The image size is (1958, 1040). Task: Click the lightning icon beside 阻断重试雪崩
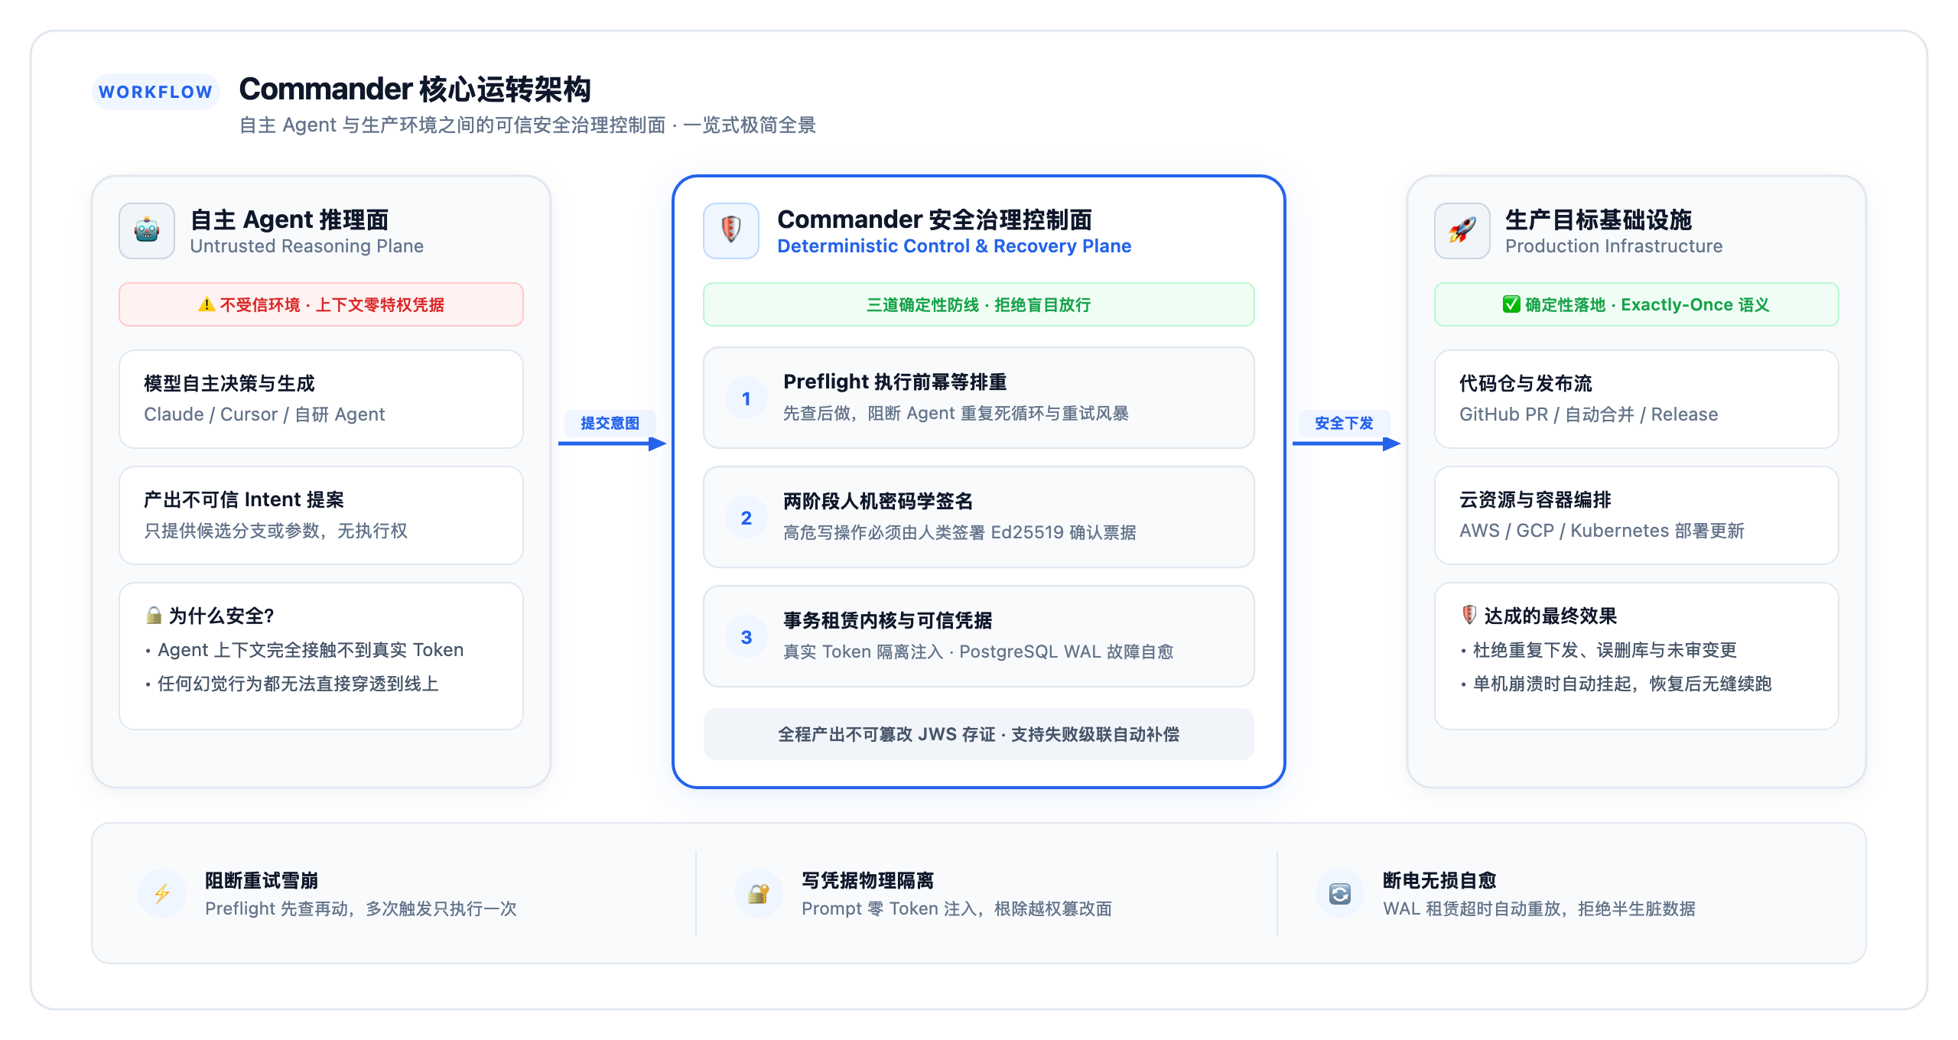click(x=162, y=893)
